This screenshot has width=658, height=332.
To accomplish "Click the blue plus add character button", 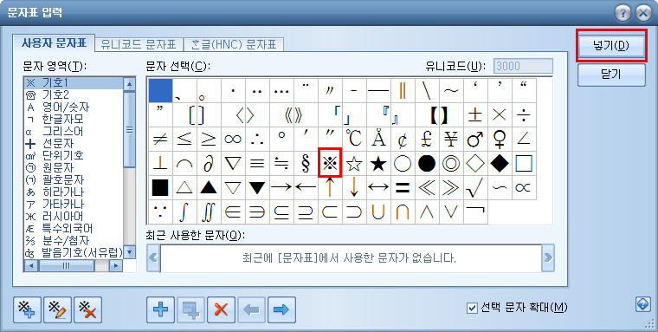I will pos(161,309).
